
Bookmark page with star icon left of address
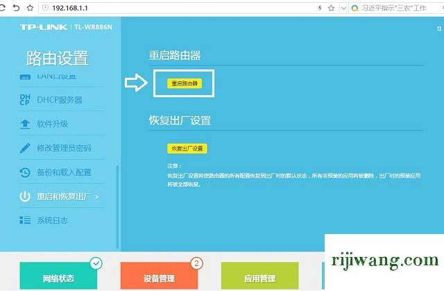(x=30, y=8)
